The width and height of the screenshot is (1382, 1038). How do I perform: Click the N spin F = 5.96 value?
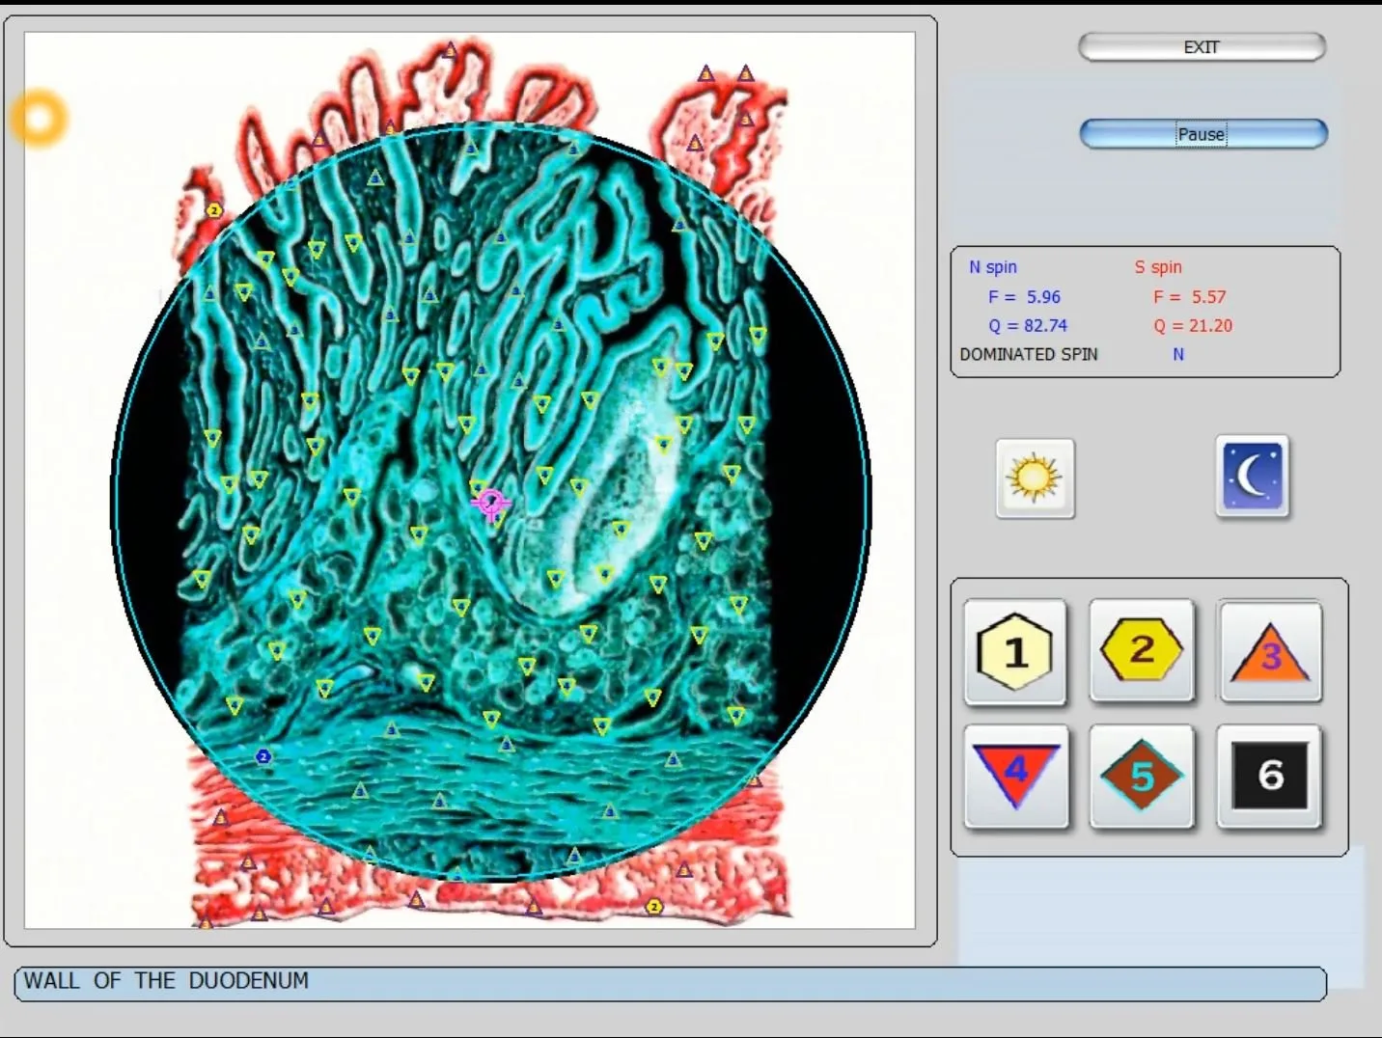coord(1024,297)
